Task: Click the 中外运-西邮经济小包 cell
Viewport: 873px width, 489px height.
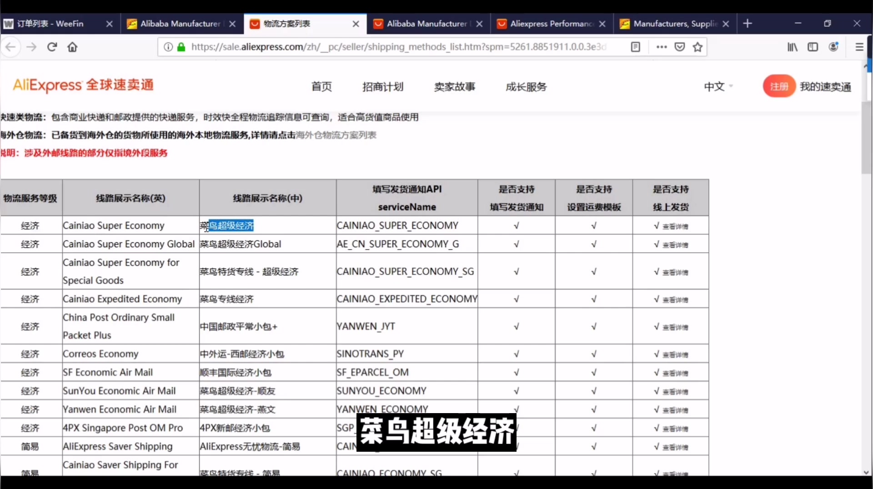Action: (268, 354)
